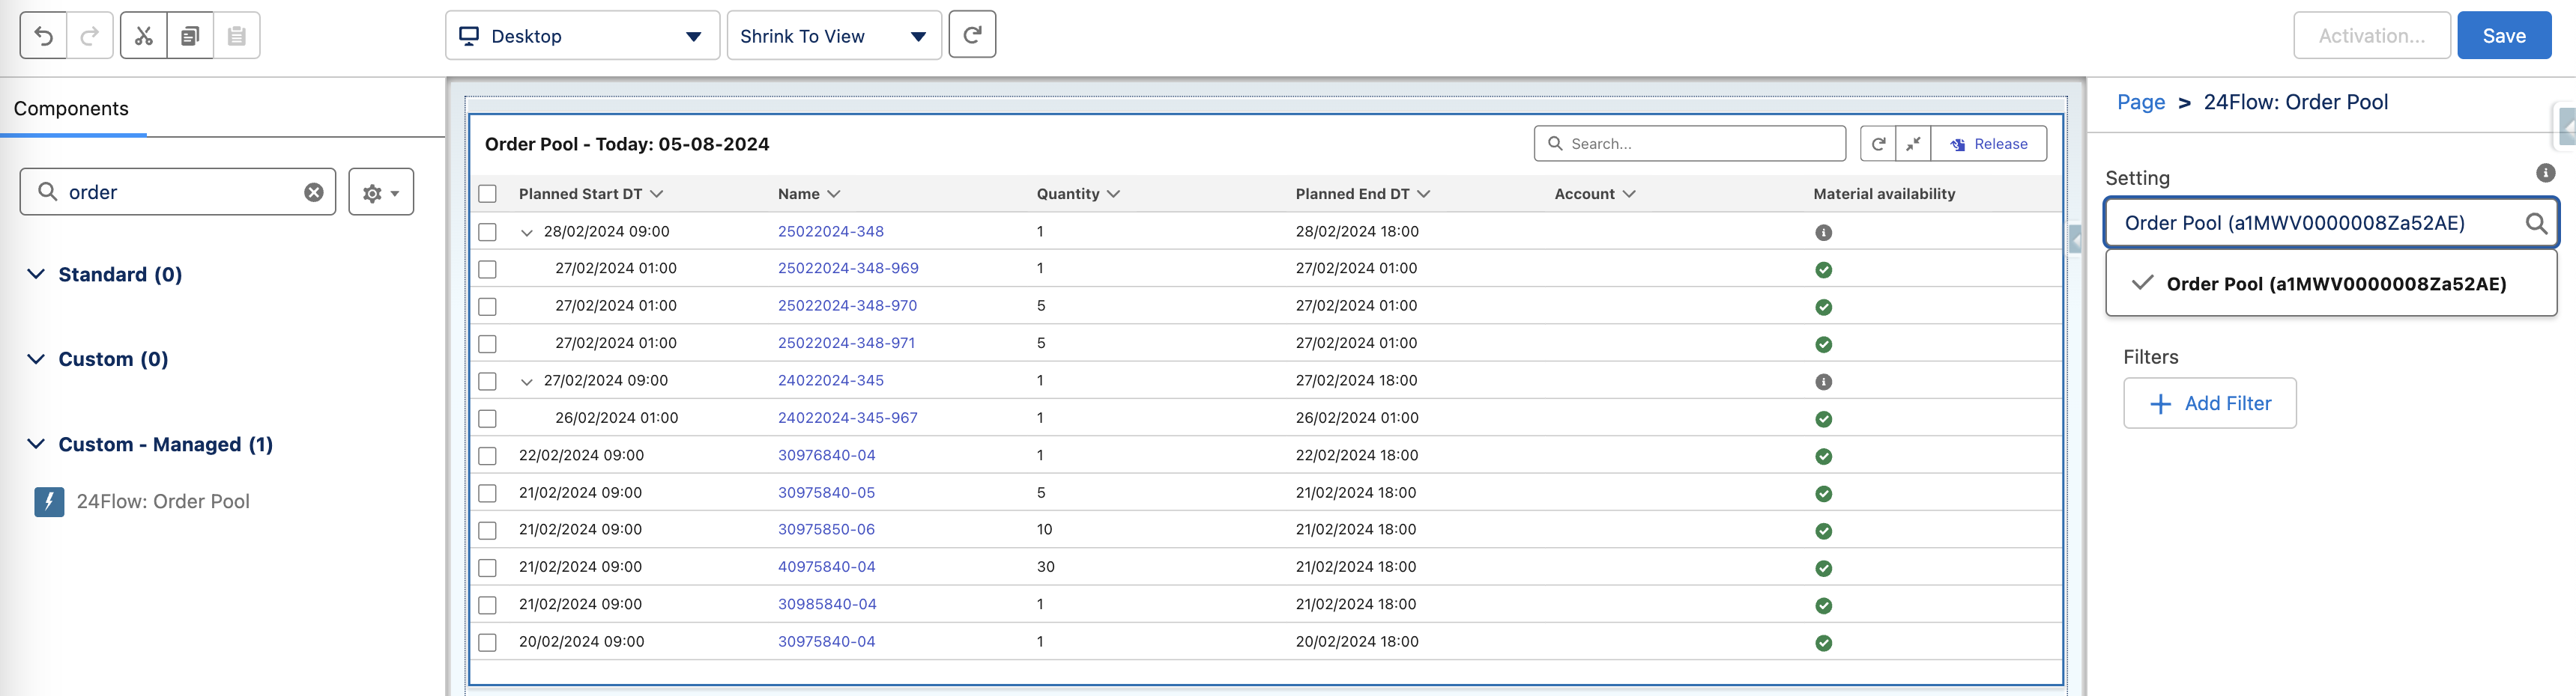Image resolution: width=2576 pixels, height=696 pixels.
Task: Clear the component search text
Action: tap(314, 193)
